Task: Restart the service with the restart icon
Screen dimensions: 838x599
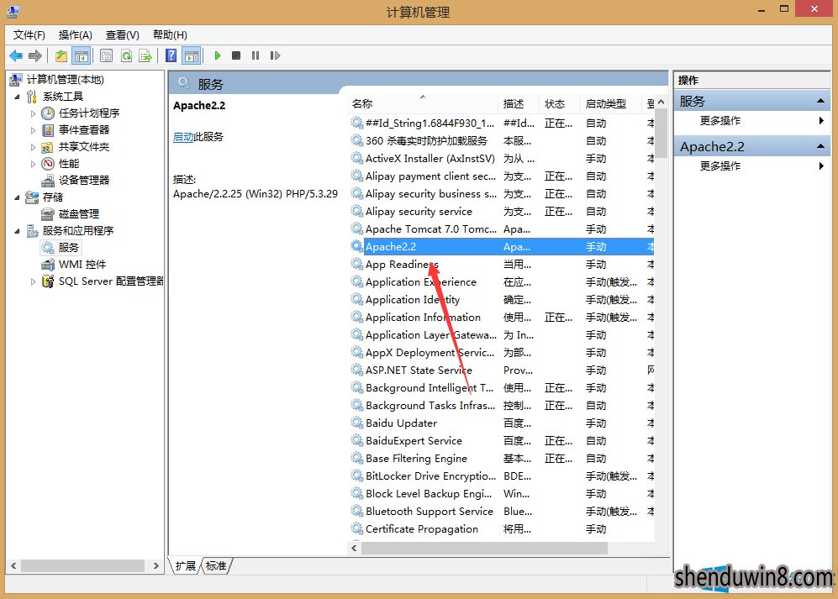Action: [x=275, y=55]
